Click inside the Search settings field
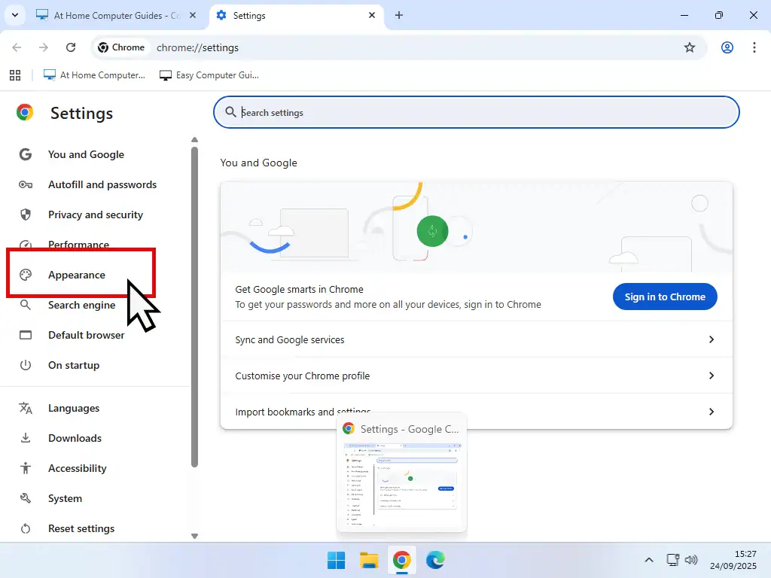771x578 pixels. [x=482, y=113]
